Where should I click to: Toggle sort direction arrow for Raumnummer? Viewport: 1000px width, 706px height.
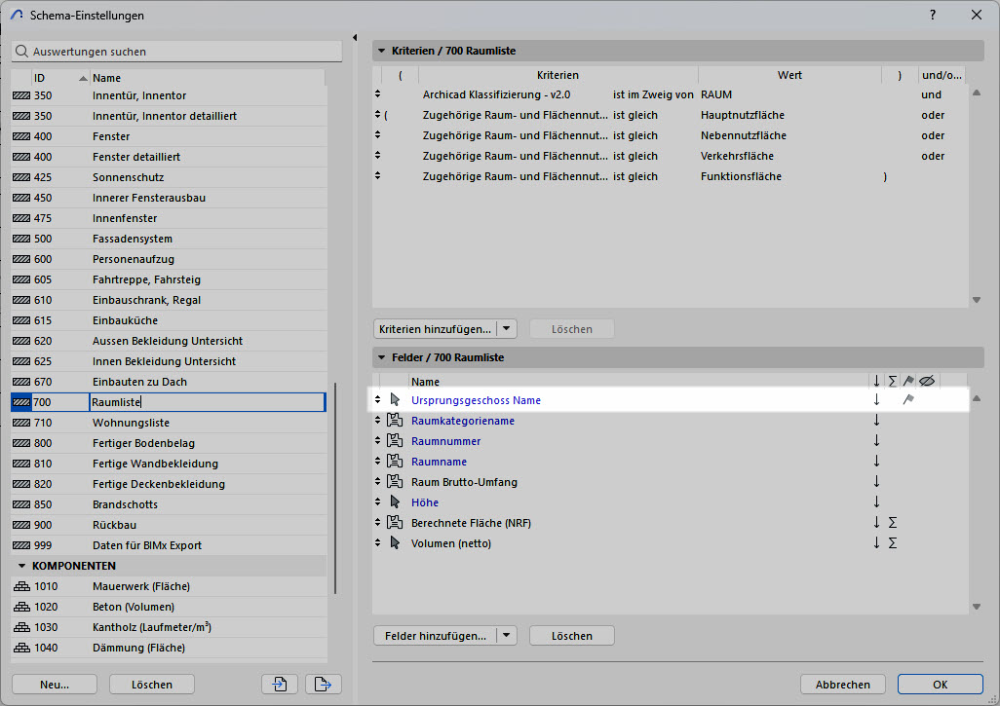[876, 441]
